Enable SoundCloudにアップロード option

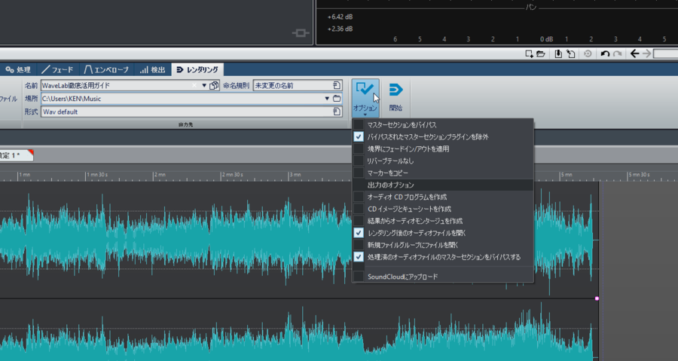pyautogui.click(x=359, y=277)
